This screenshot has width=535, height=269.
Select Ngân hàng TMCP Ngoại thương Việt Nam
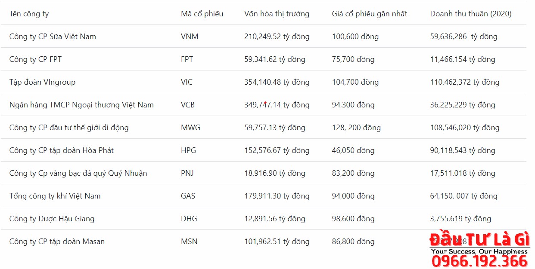tap(81, 105)
